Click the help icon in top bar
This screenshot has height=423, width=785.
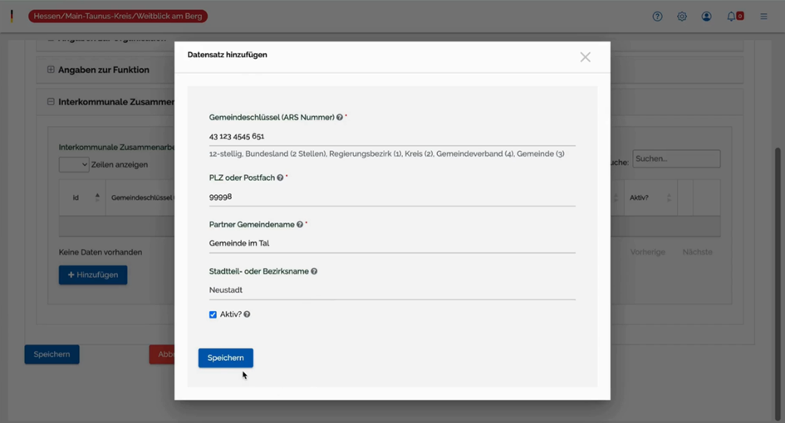click(x=657, y=17)
